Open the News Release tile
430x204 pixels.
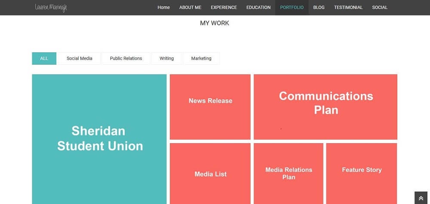210,107
